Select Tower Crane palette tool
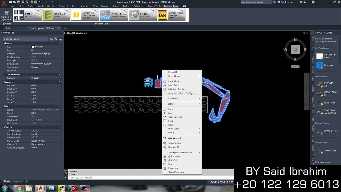Image resolution: width=341 pixels, height=192 pixels. pos(326,151)
